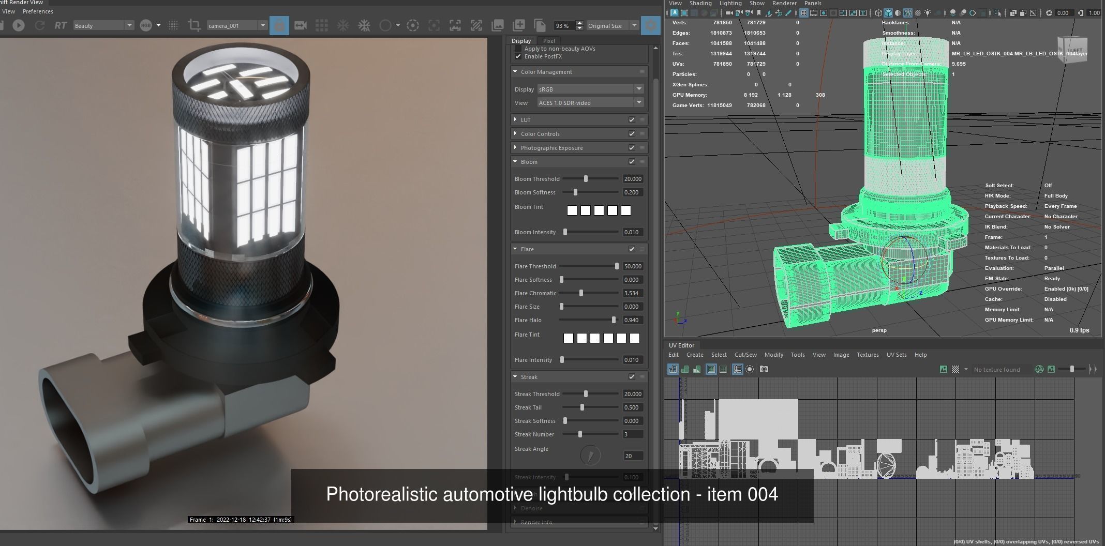This screenshot has height=546, width=1105.
Task: Open the camera_001 dropdown
Action: click(237, 25)
